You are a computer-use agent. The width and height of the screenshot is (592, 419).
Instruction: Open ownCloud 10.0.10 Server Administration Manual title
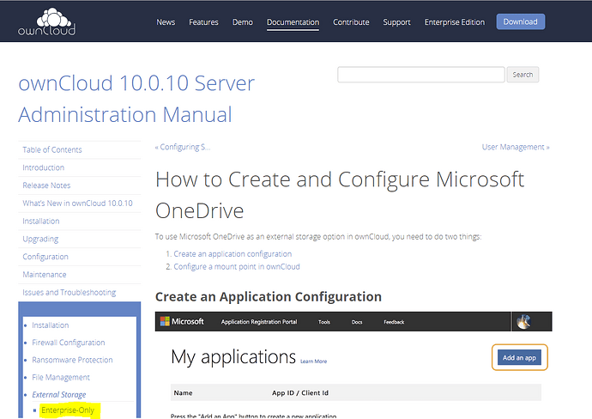click(136, 99)
